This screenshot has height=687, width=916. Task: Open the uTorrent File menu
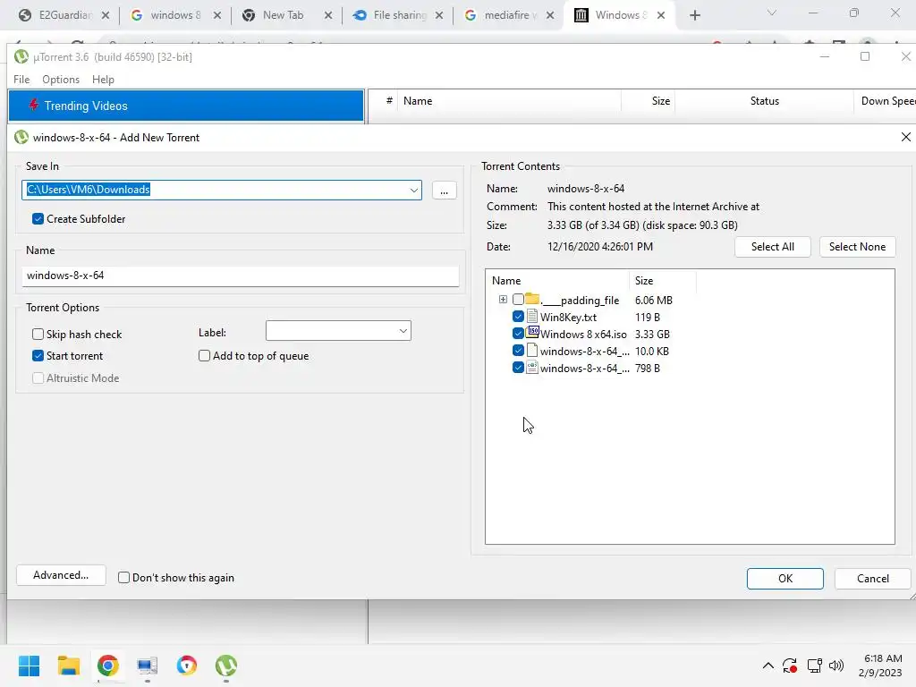(x=21, y=80)
